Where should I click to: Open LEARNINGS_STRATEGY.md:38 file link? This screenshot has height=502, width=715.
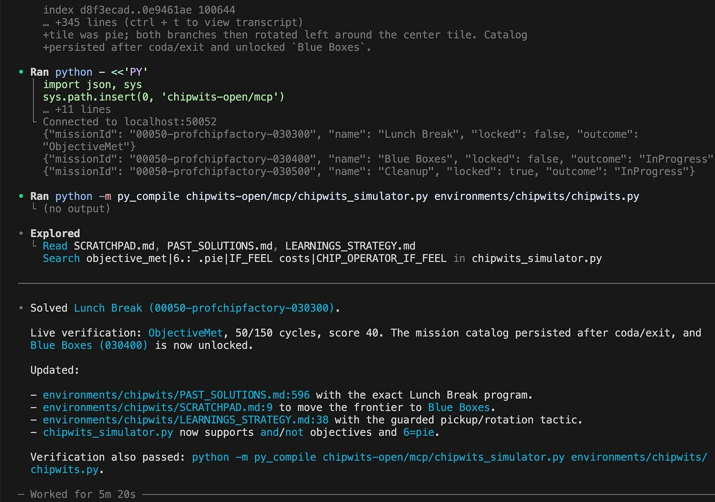pyautogui.click(x=186, y=420)
